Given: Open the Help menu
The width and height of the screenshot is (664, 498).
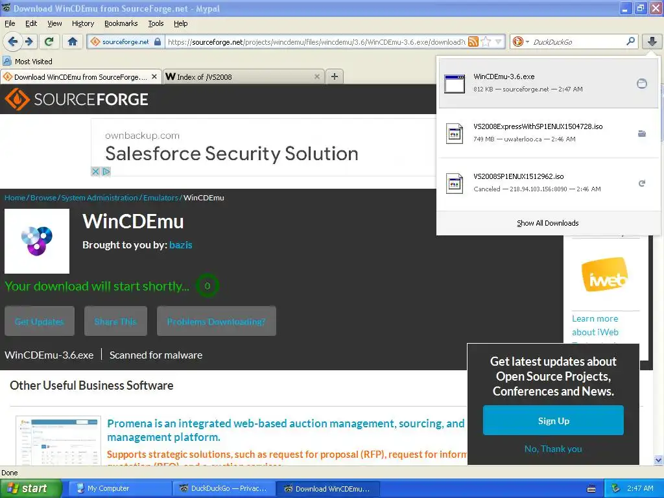Looking at the screenshot, I should 180,23.
